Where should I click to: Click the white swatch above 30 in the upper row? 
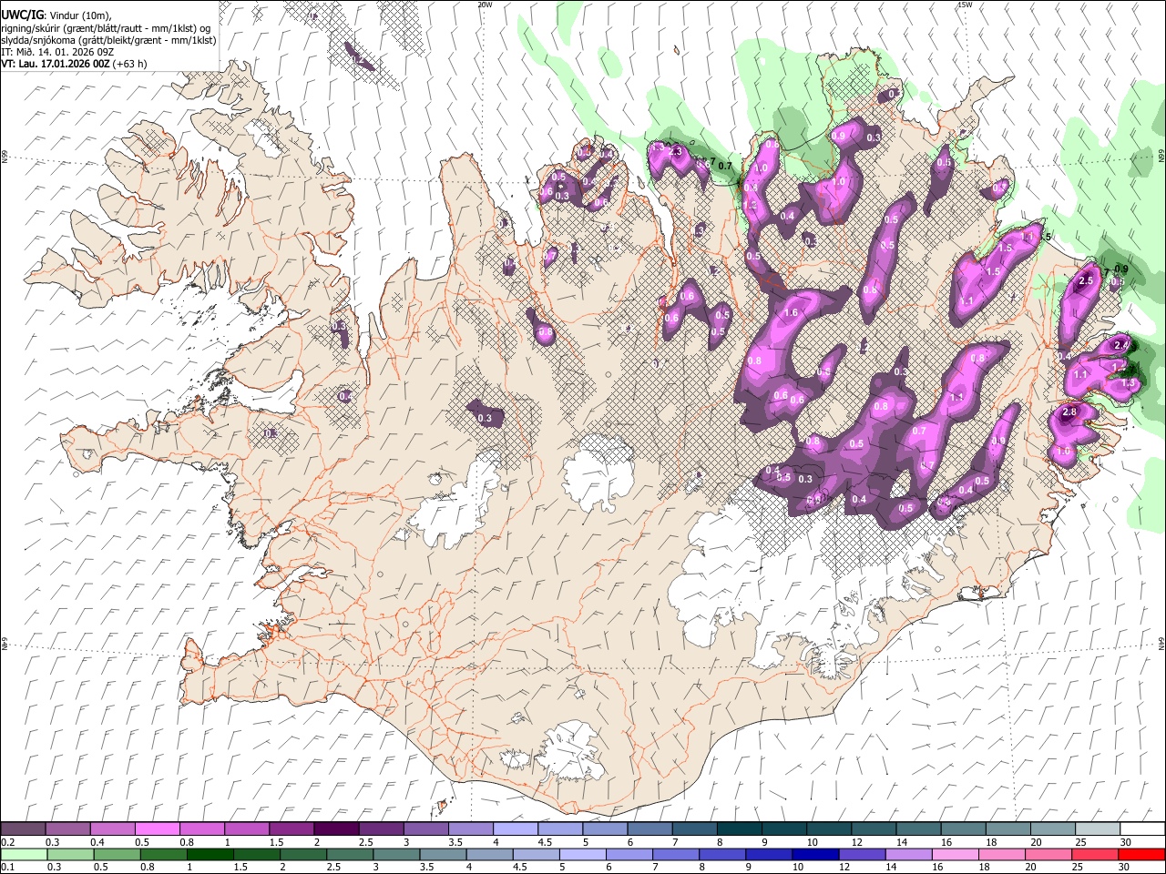point(1143,828)
